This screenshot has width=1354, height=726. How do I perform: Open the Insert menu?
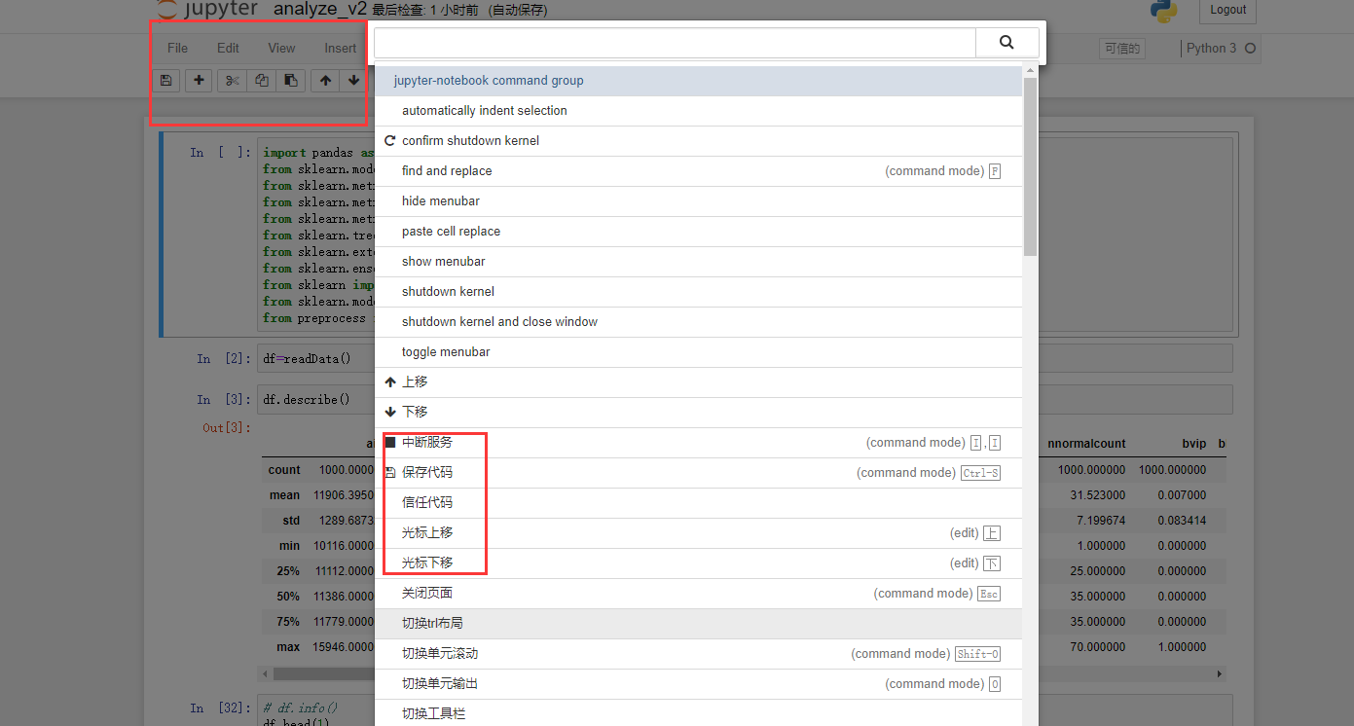click(x=340, y=48)
